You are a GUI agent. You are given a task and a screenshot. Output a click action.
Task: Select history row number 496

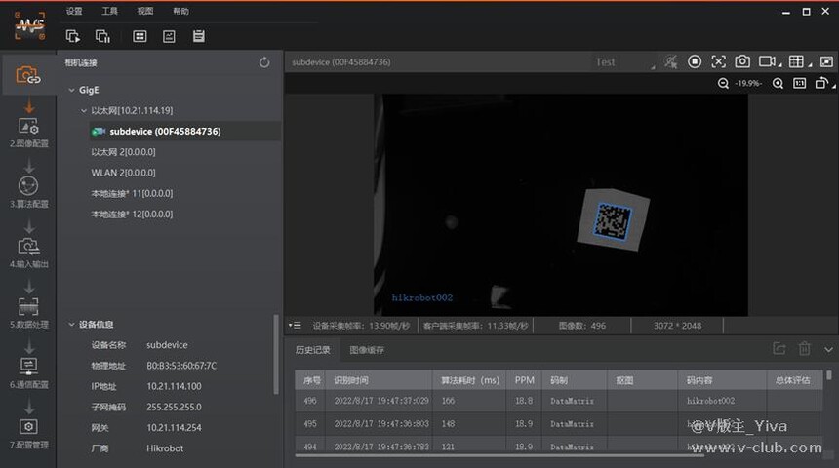coord(558,401)
